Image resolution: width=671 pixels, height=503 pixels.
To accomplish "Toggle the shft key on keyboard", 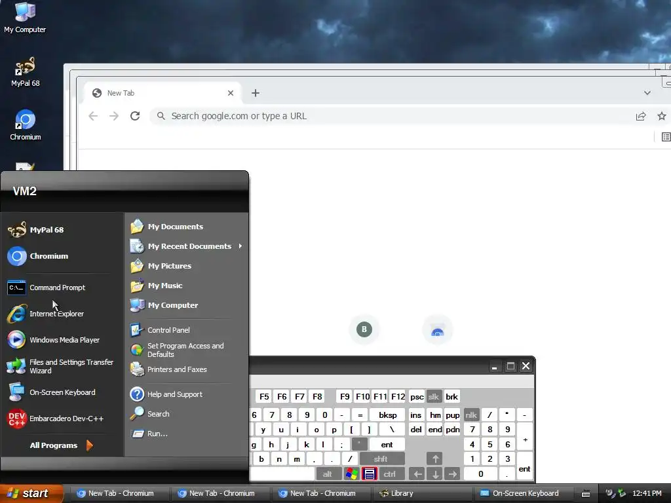I will point(381,459).
